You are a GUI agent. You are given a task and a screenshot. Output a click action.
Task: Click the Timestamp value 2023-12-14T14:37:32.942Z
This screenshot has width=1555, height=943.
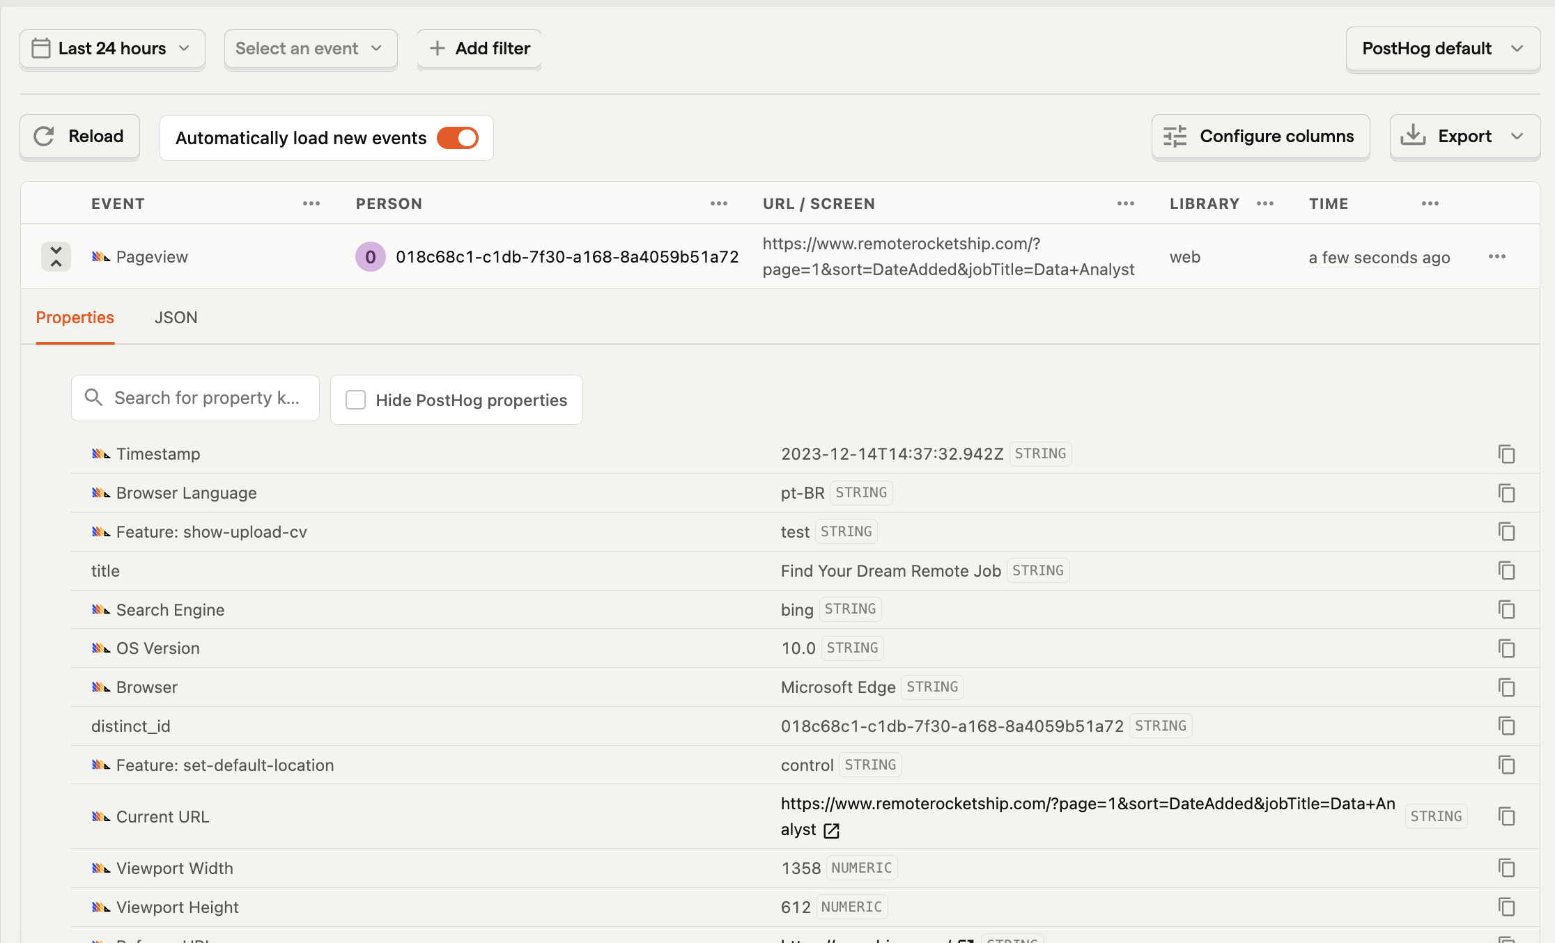coord(892,454)
